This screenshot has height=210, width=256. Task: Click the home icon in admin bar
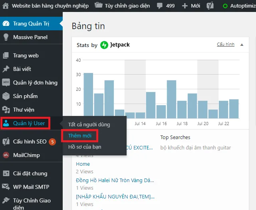click(6, 6)
